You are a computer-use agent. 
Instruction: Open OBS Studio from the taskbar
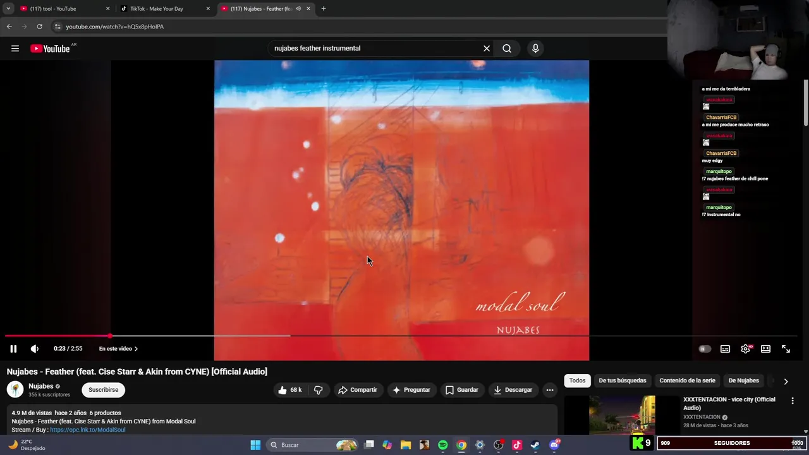pos(499,445)
